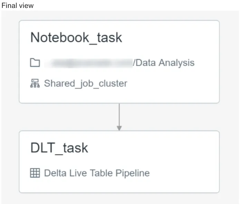Click the word Analysis in notebook path
The width and height of the screenshot is (240, 205).
tap(176, 63)
